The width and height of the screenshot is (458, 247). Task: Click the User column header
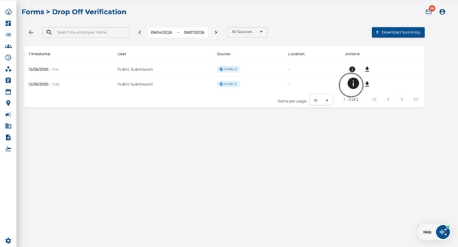(x=122, y=54)
